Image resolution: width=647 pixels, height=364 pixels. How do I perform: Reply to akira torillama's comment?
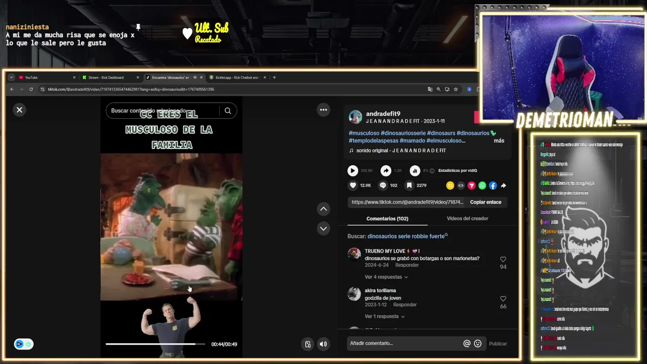tap(405, 305)
